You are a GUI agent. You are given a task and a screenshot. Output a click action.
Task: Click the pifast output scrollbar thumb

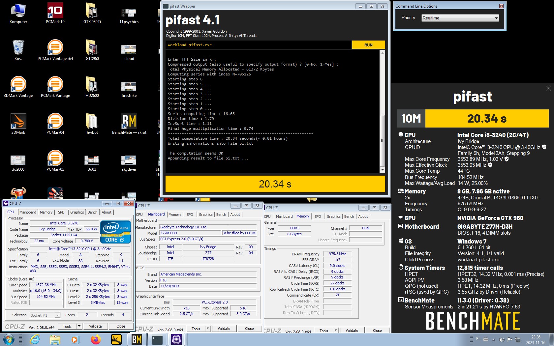coord(382,141)
